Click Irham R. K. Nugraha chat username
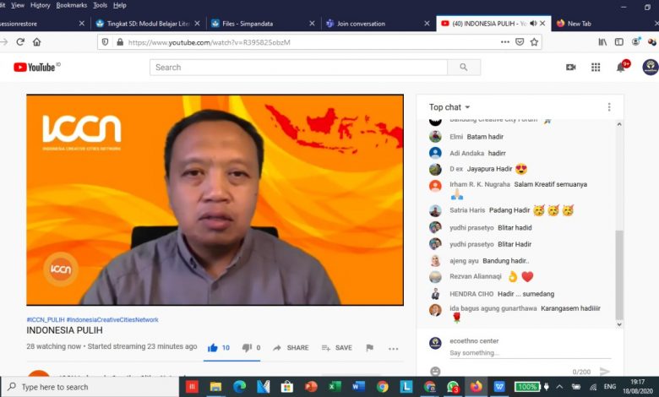 (480, 184)
